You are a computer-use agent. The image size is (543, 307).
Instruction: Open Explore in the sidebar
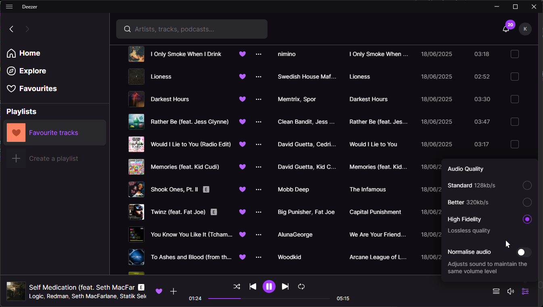[26, 71]
